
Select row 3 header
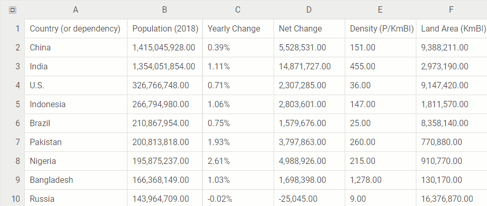tap(13, 67)
